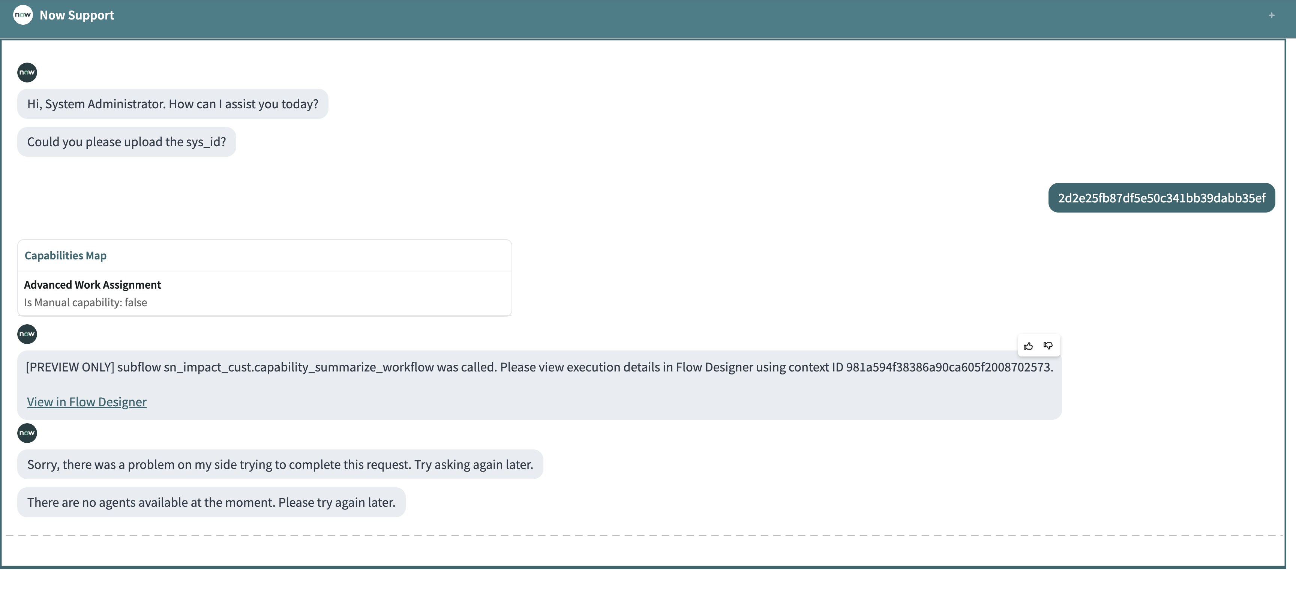Click the thumbs up feedback icon

pyautogui.click(x=1028, y=346)
